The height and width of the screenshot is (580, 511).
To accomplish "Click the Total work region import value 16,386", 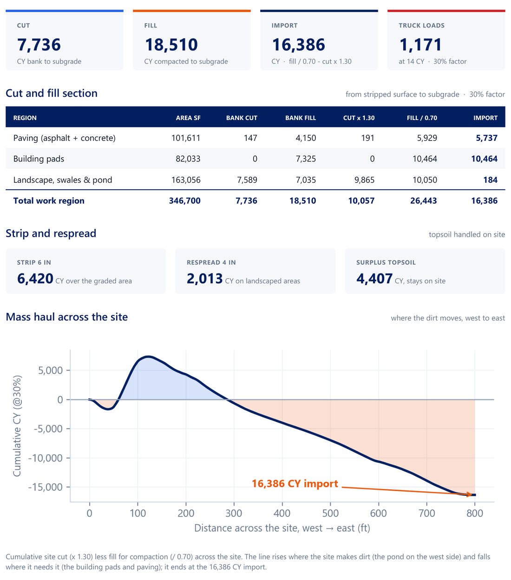I will pyautogui.click(x=484, y=201).
